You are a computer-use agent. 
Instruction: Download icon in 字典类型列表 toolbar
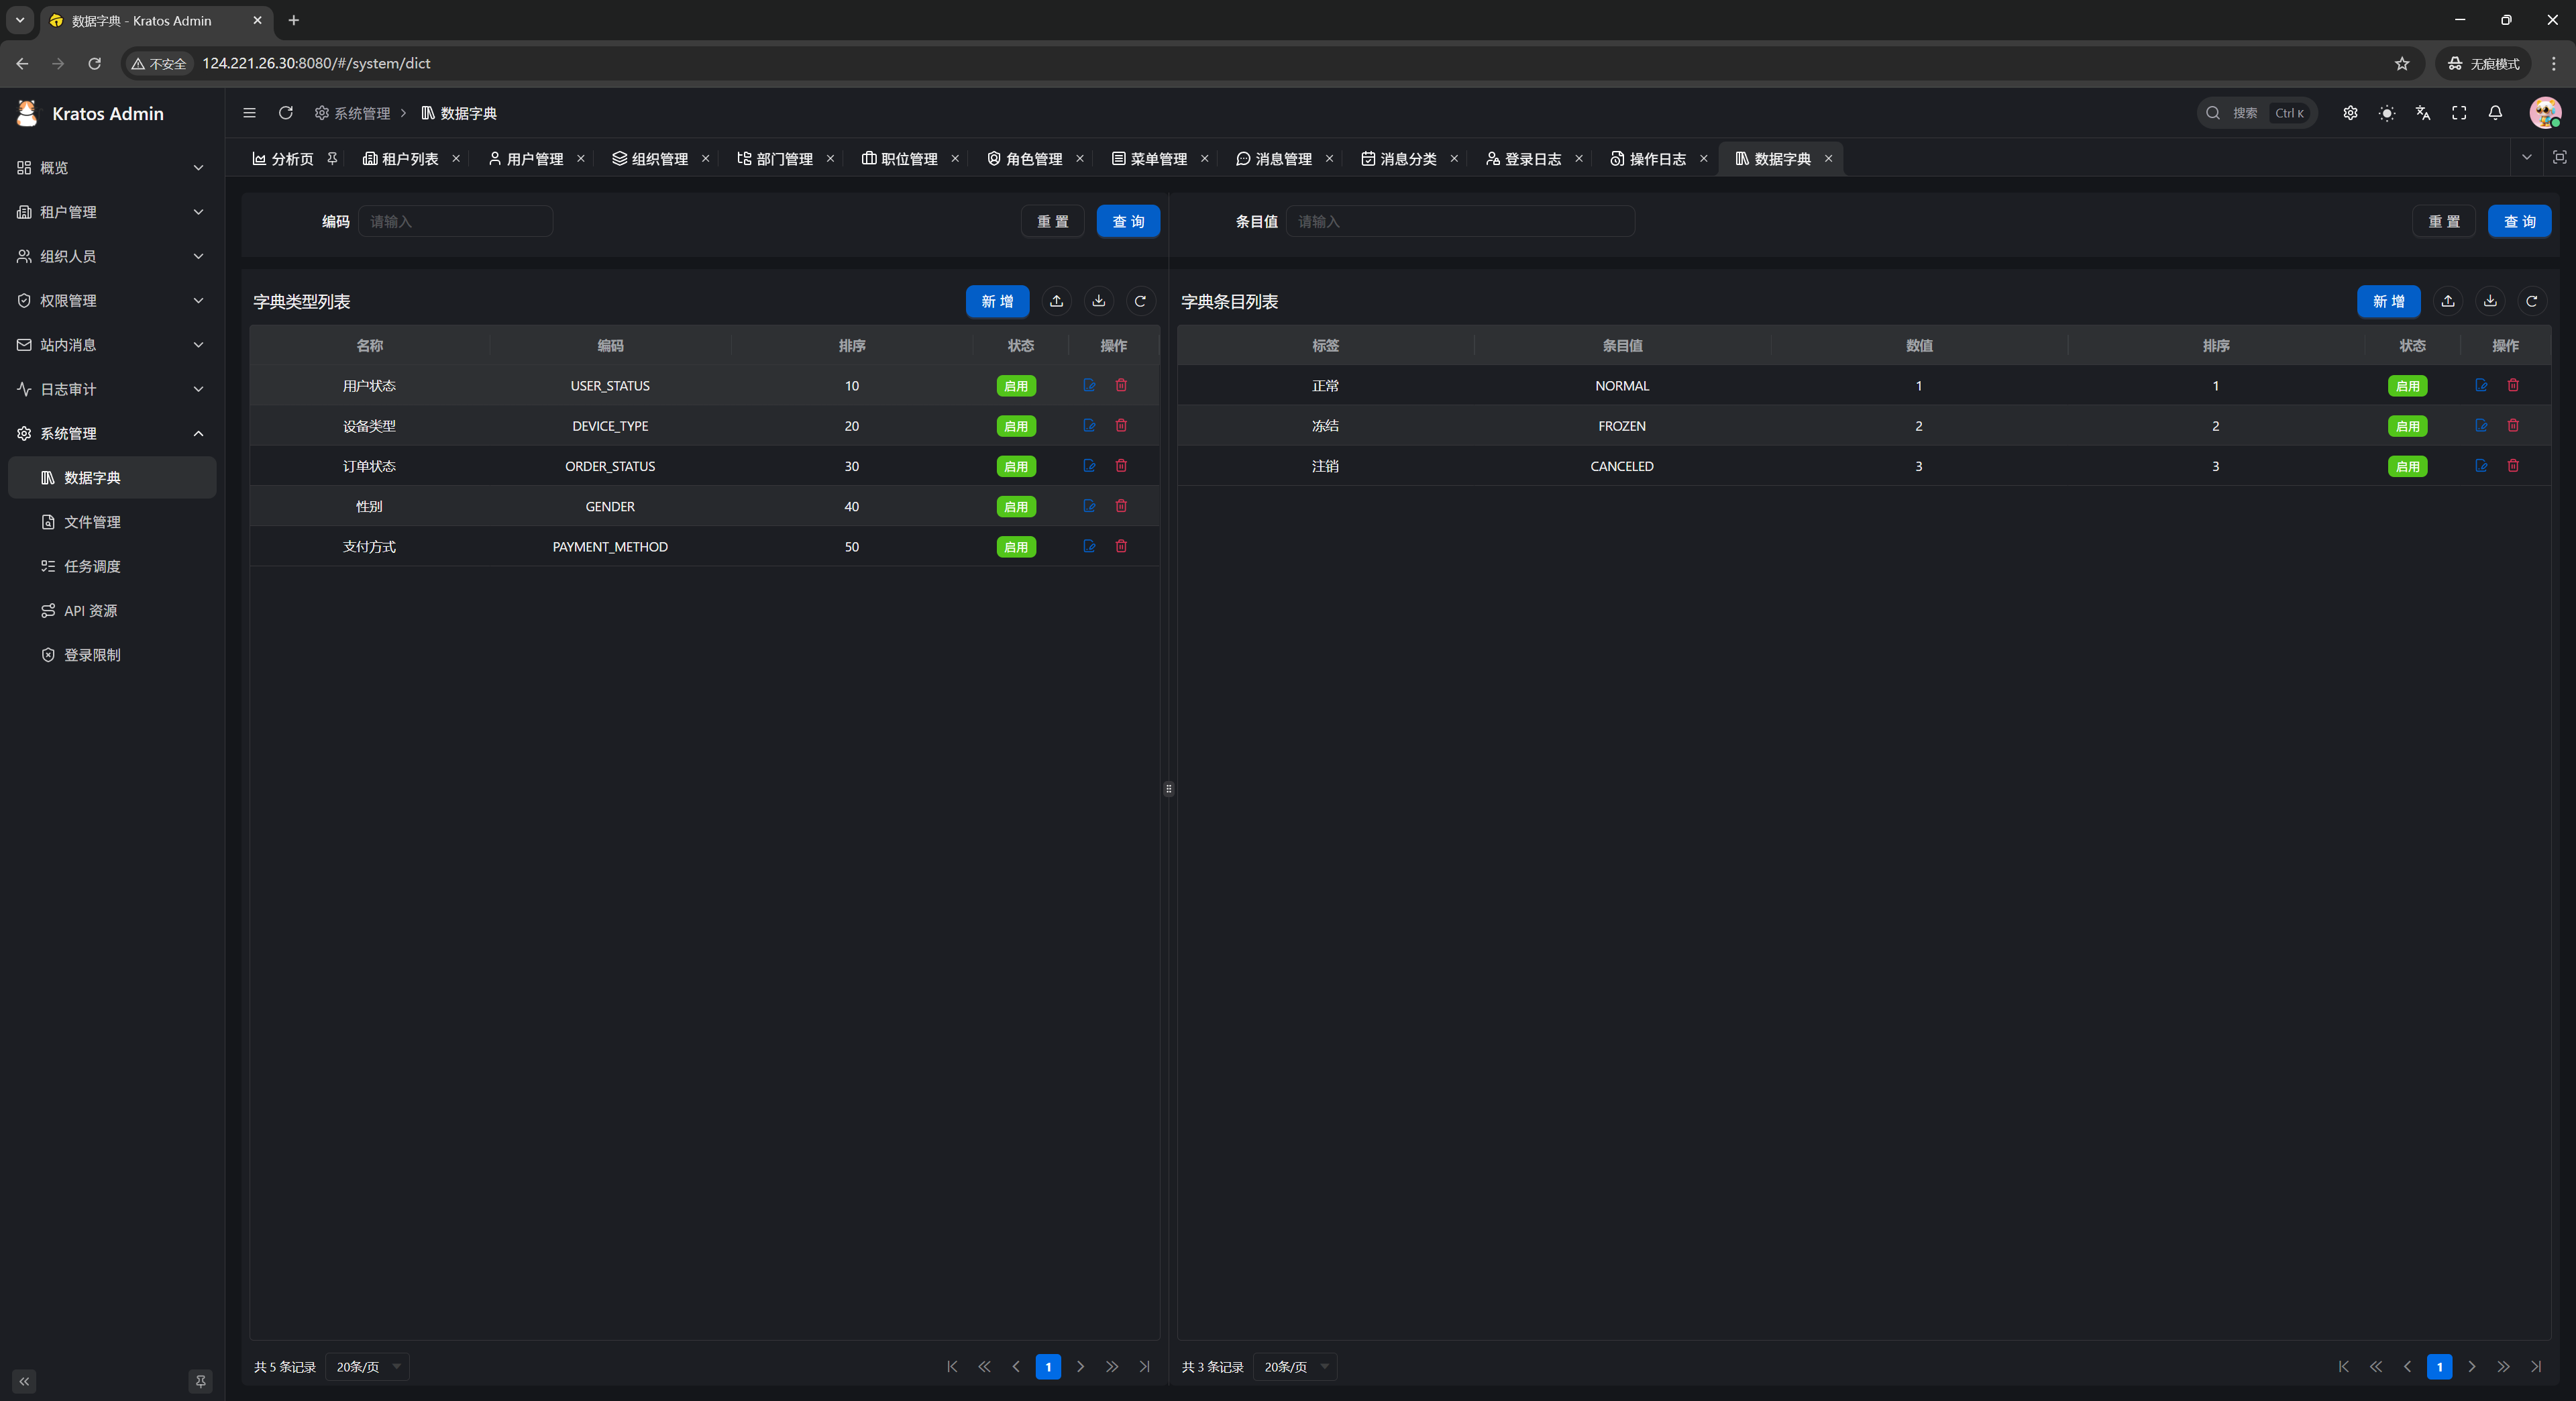(1098, 301)
